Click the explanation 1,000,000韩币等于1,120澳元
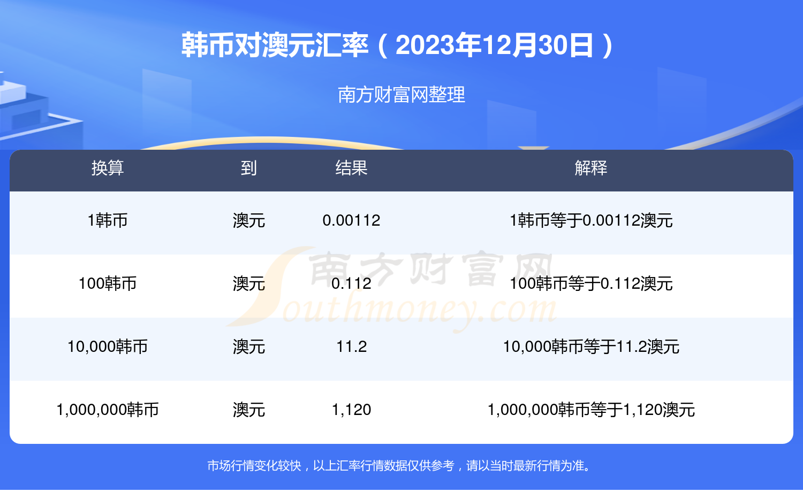 (591, 410)
